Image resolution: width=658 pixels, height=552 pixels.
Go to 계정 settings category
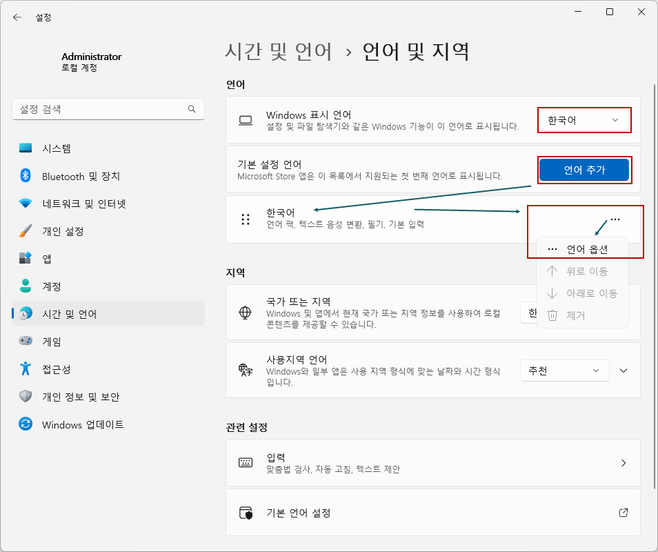tap(108, 286)
